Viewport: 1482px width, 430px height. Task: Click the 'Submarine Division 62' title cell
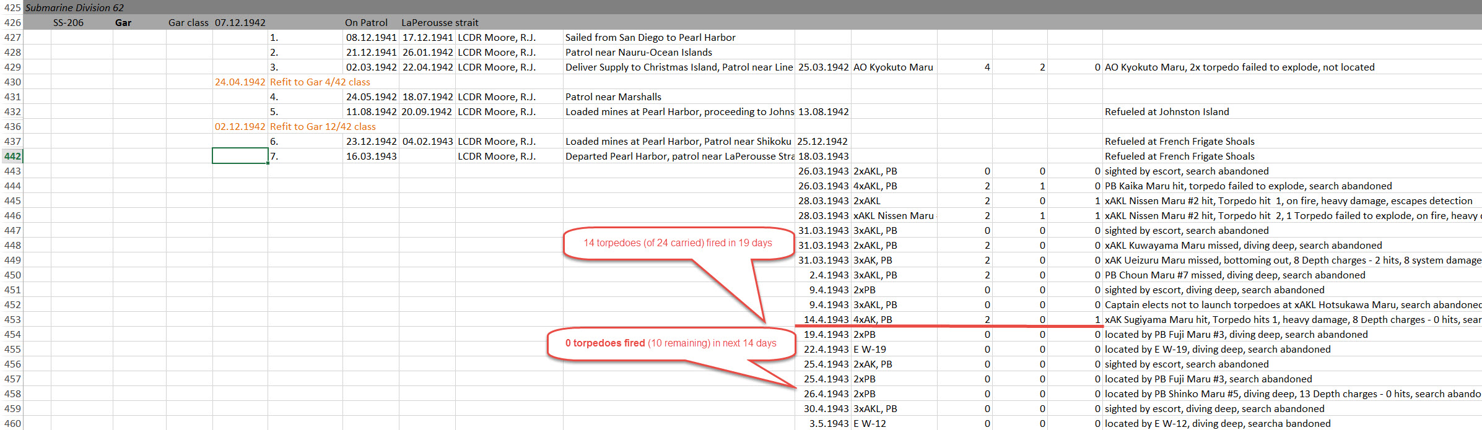(74, 8)
